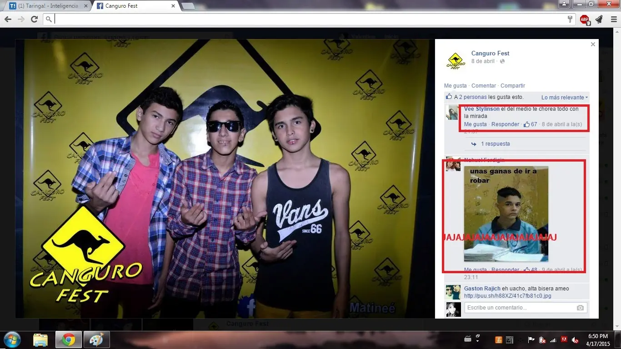Reload the current page
This screenshot has height=349, width=621.
point(34,19)
